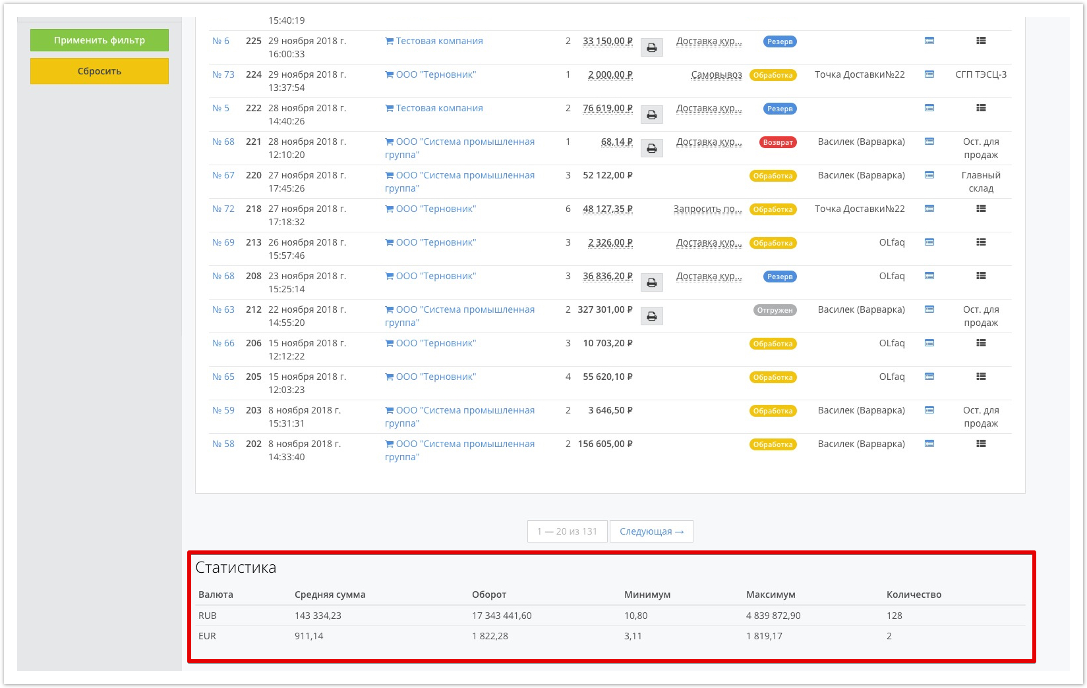Image resolution: width=1087 pixels, height=688 pixels.
Task: Open the blue card icon in order 224 row
Action: coord(929,74)
